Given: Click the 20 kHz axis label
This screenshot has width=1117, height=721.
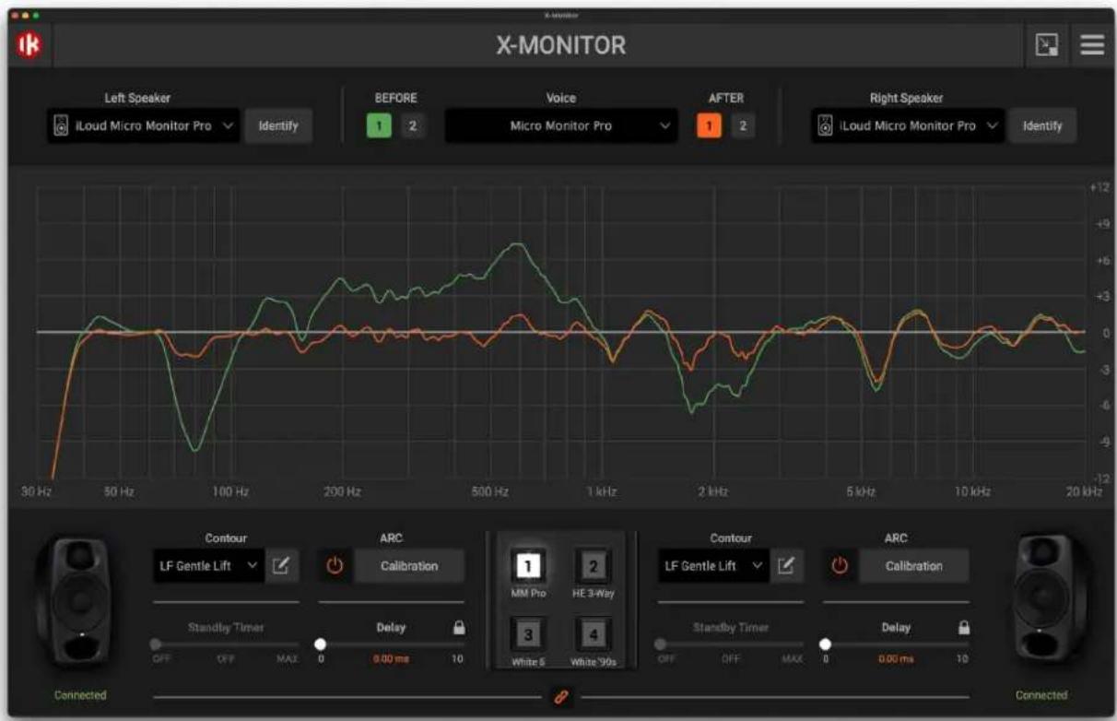Looking at the screenshot, I should tap(1085, 493).
